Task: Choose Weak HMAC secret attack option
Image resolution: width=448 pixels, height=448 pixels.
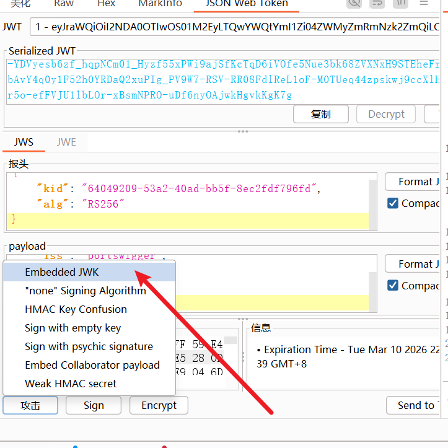Action: coord(71,384)
